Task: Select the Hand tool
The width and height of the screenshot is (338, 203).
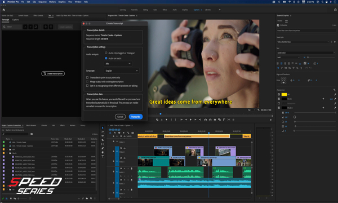Action: tap(103, 152)
